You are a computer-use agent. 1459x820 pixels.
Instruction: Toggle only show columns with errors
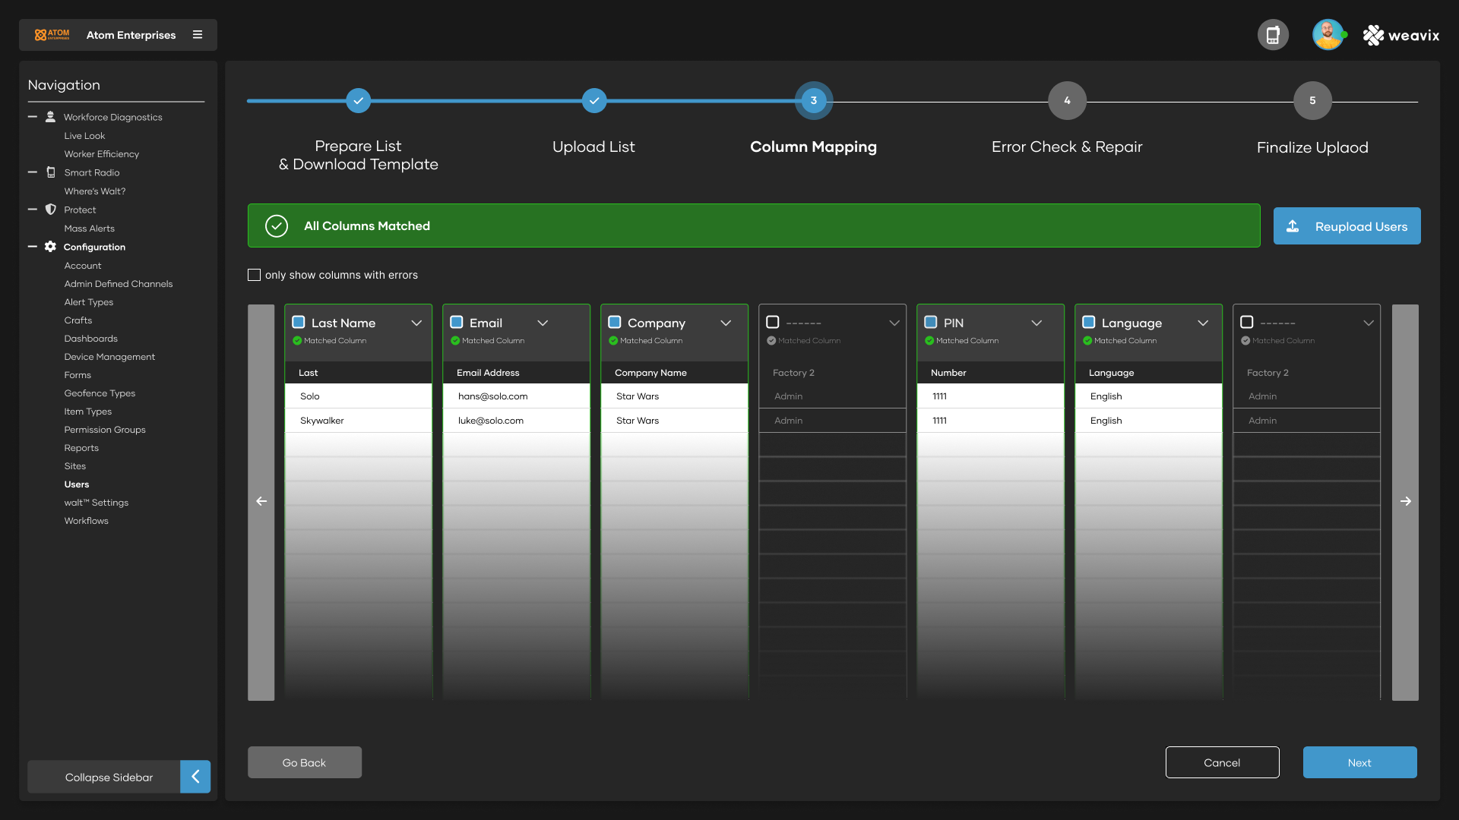255,275
